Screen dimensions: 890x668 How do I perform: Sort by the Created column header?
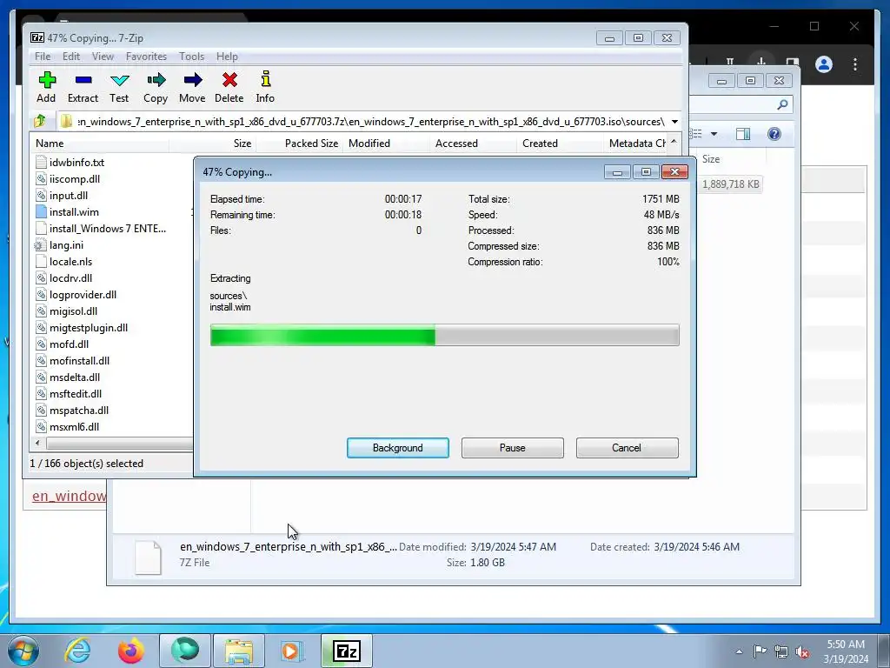560,144
